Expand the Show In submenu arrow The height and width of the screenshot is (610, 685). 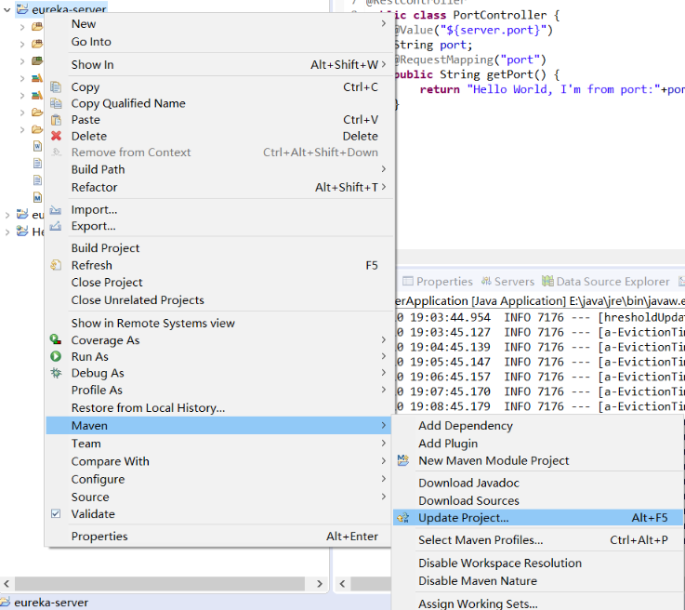pyautogui.click(x=384, y=65)
